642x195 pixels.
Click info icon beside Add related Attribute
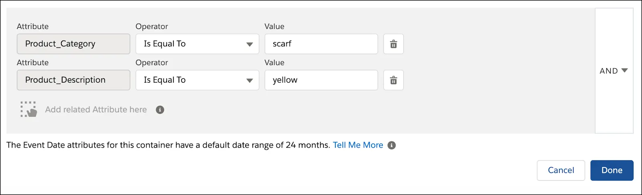click(160, 110)
